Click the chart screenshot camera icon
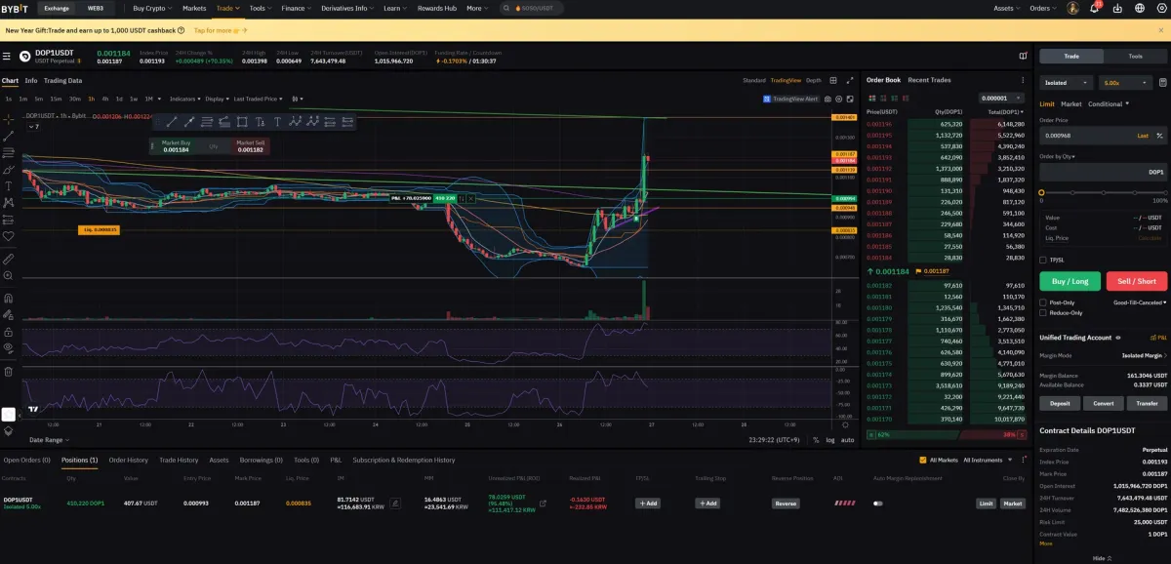The image size is (1171, 564). pos(828,99)
